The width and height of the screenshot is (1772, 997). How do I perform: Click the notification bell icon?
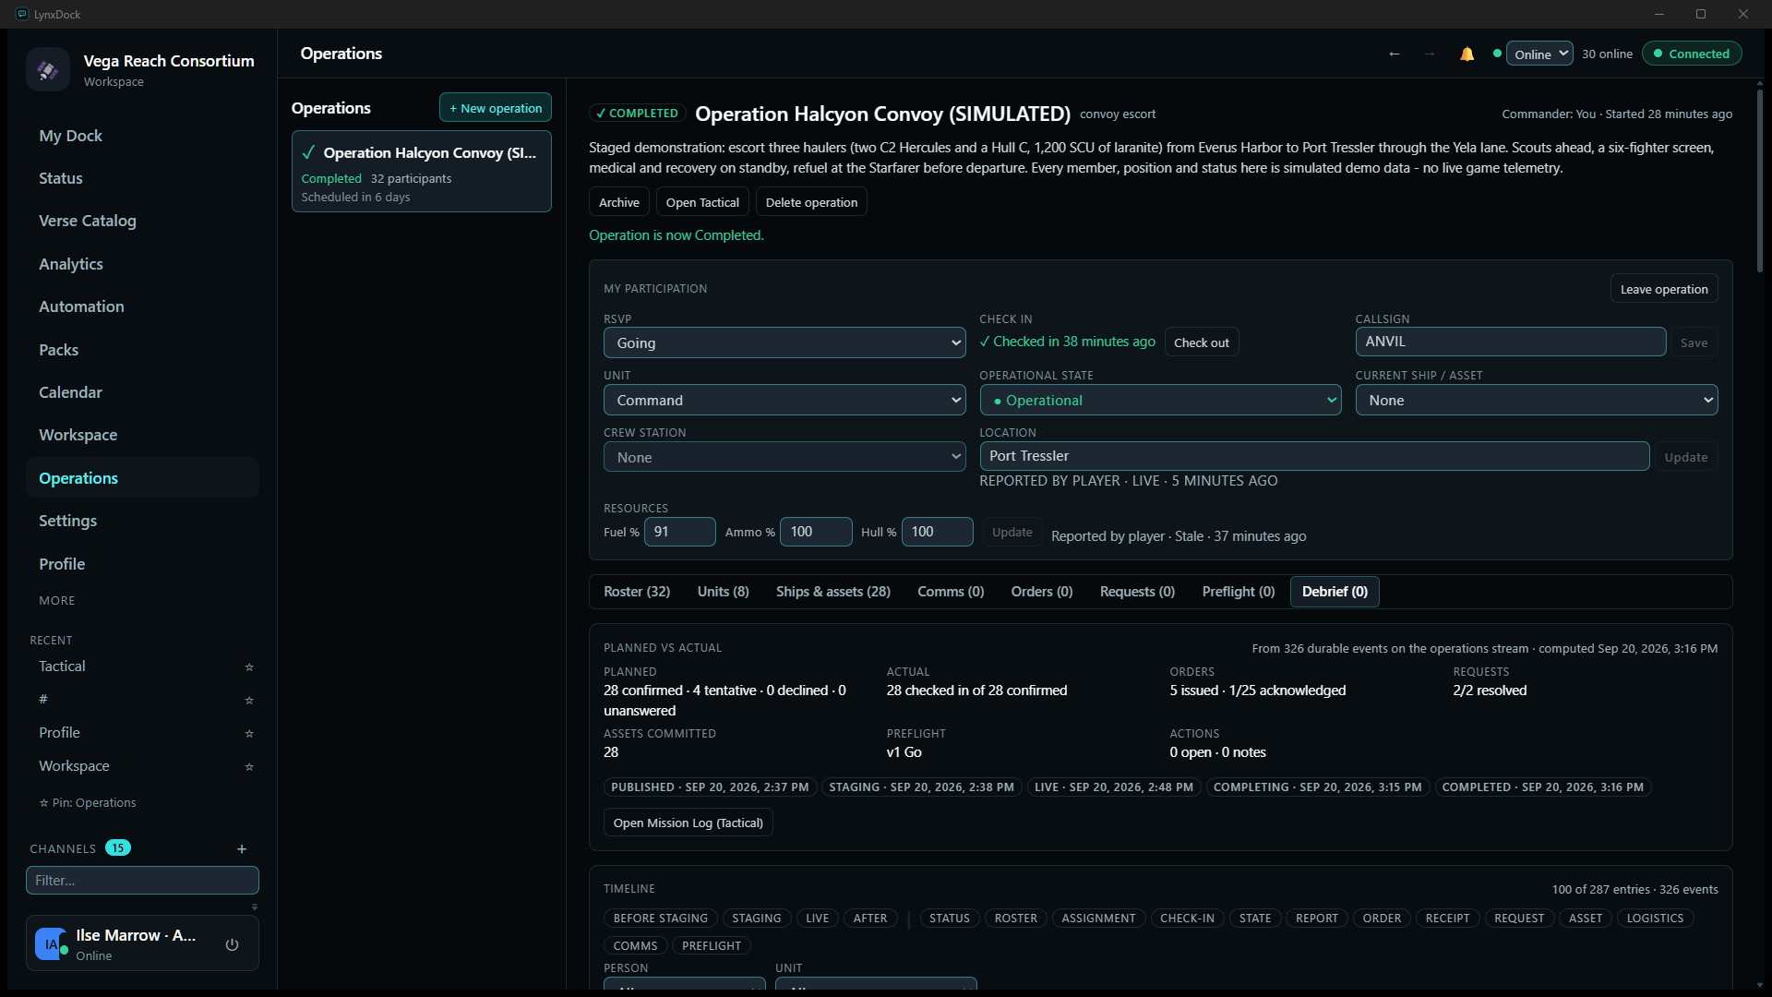point(1467,54)
